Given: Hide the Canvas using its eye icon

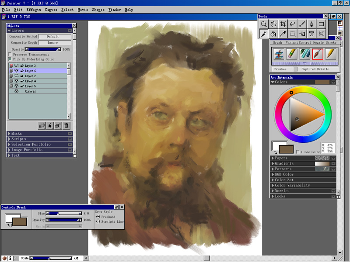Looking at the screenshot, I should pyautogui.click(x=16, y=91).
